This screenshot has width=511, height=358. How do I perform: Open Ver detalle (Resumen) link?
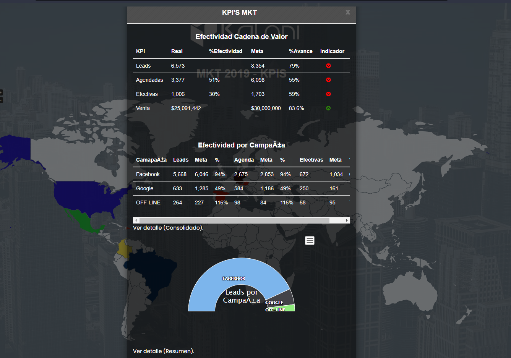click(x=164, y=351)
